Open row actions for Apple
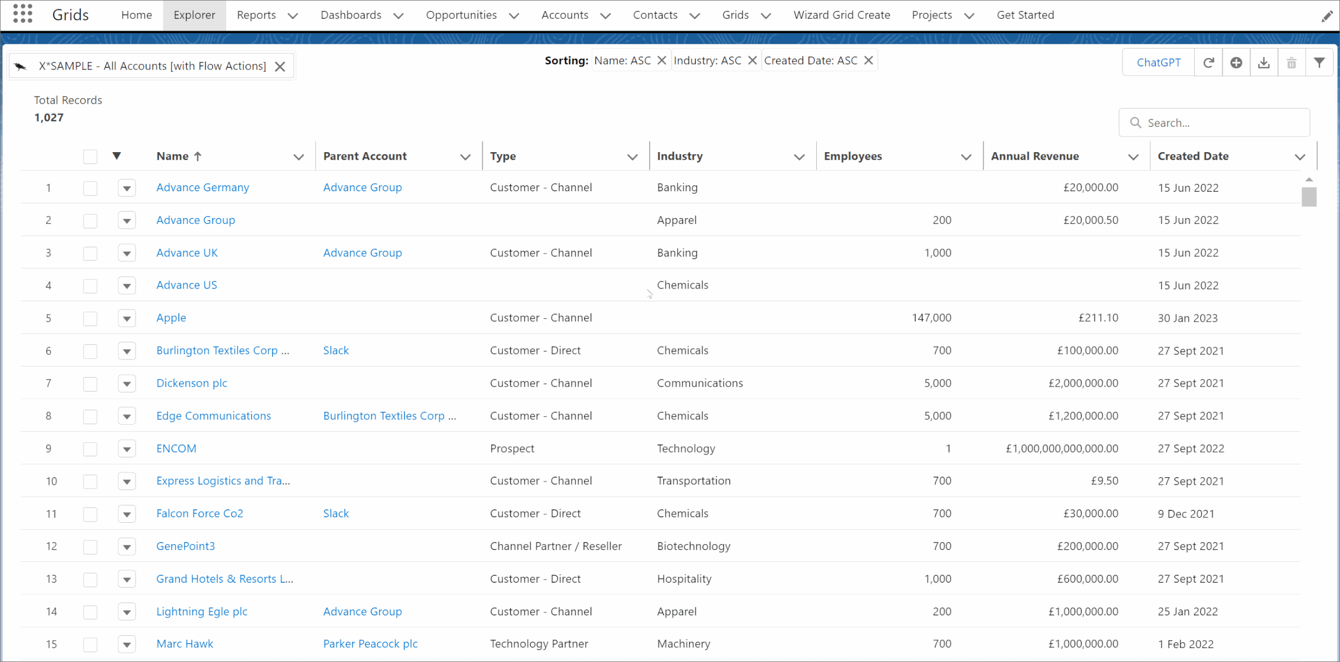Image resolution: width=1340 pixels, height=662 pixels. pos(126,318)
